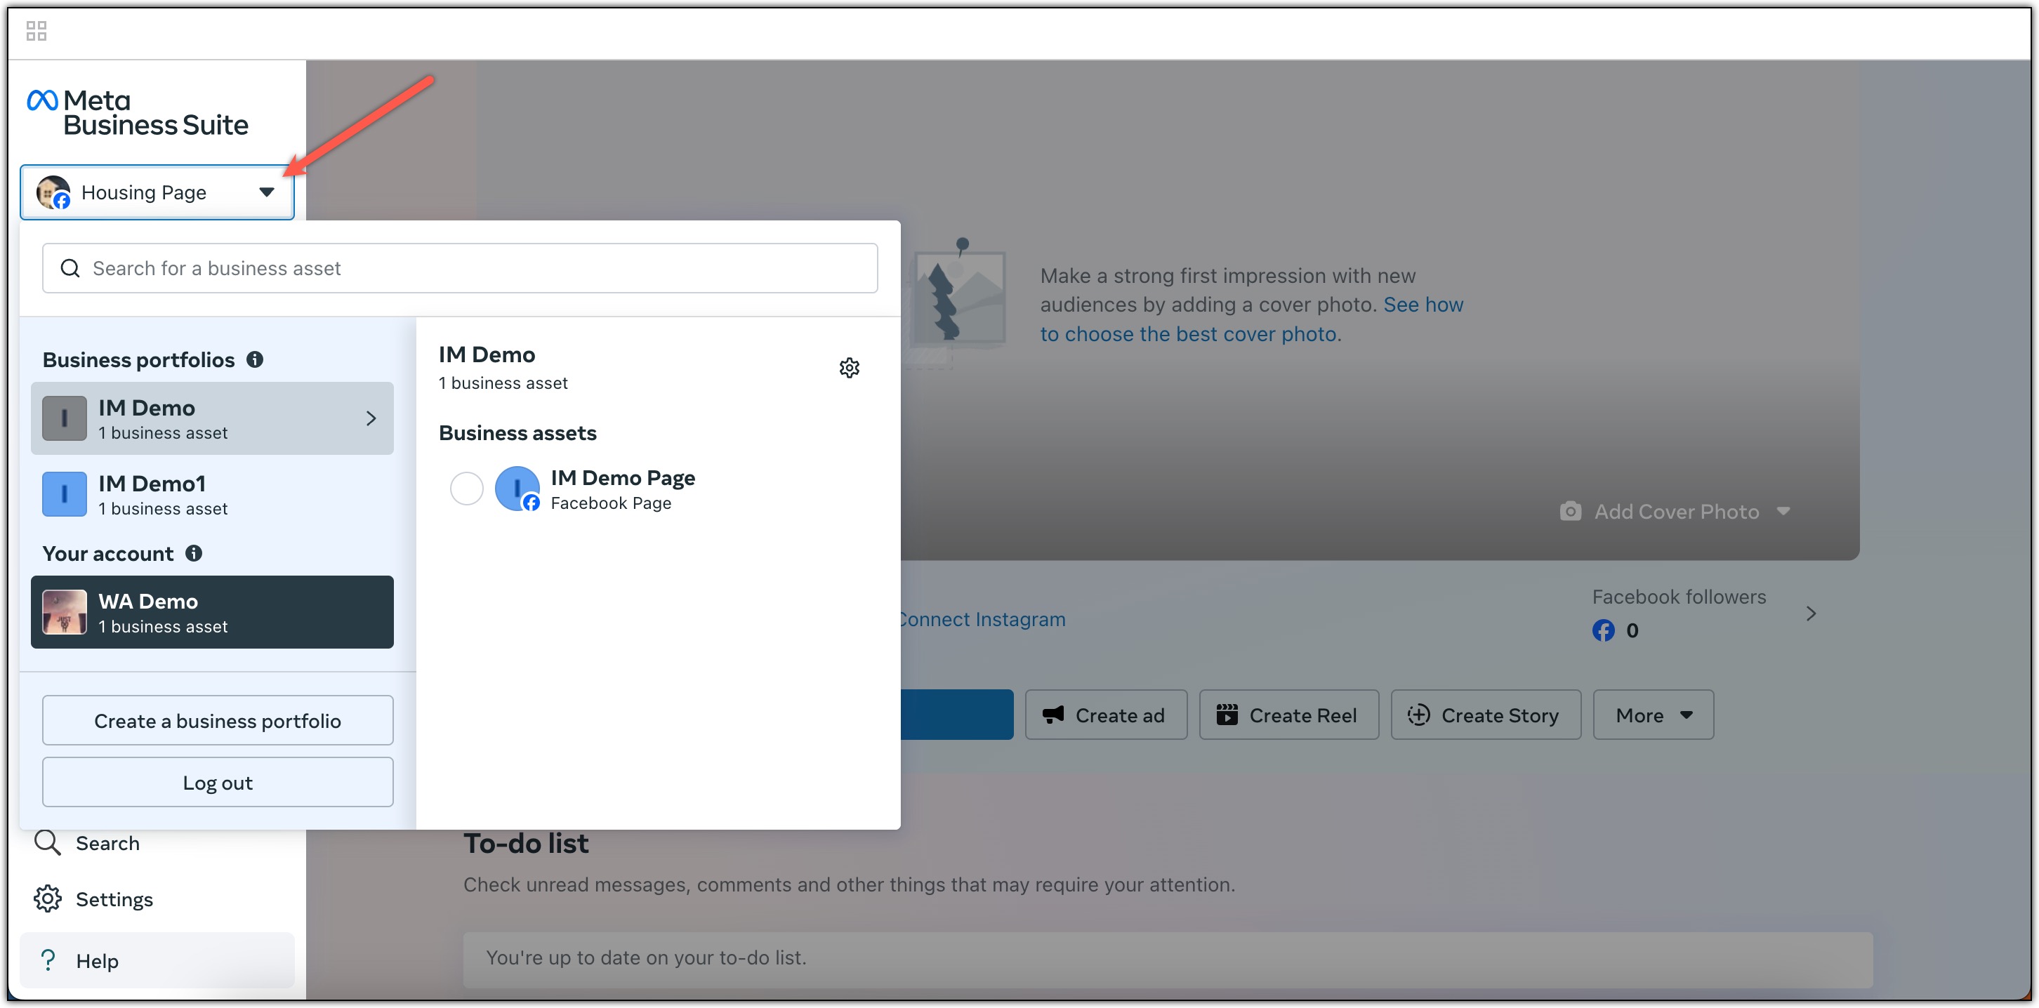
Task: Click the WA Demo profile thumbnail
Action: point(64,612)
